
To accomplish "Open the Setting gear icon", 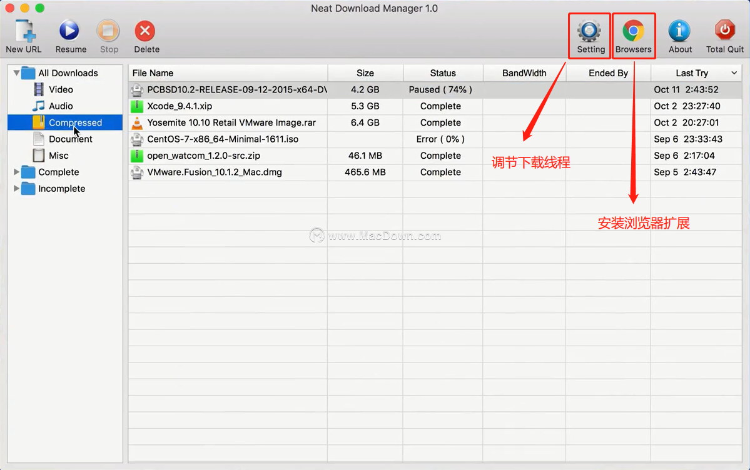I will tap(589, 31).
